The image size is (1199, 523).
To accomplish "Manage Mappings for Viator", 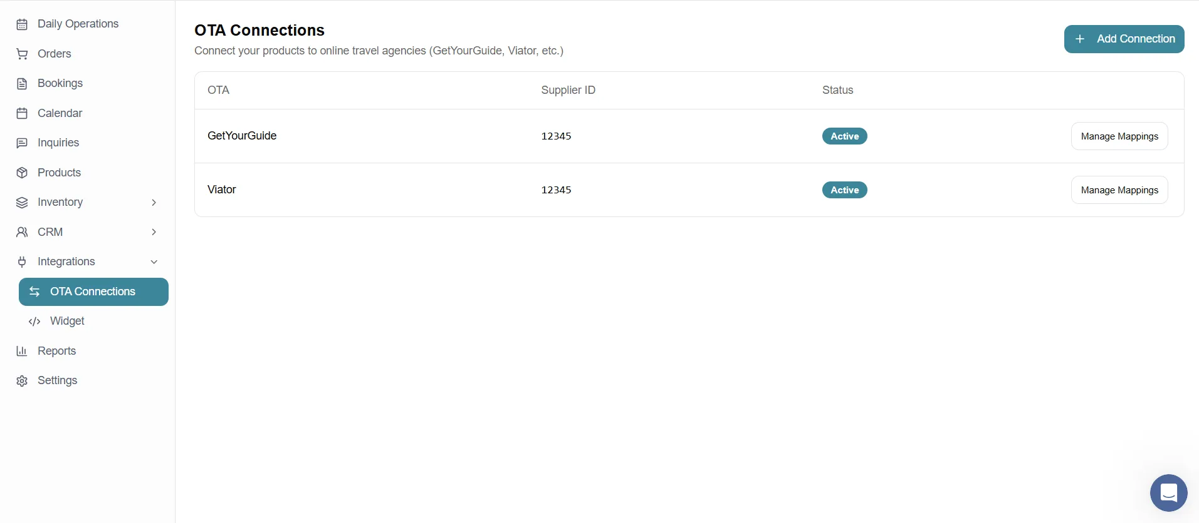I will coord(1119,190).
